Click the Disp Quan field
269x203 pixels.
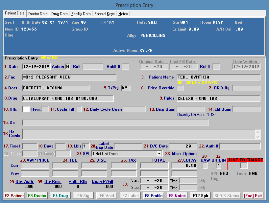click(191, 109)
